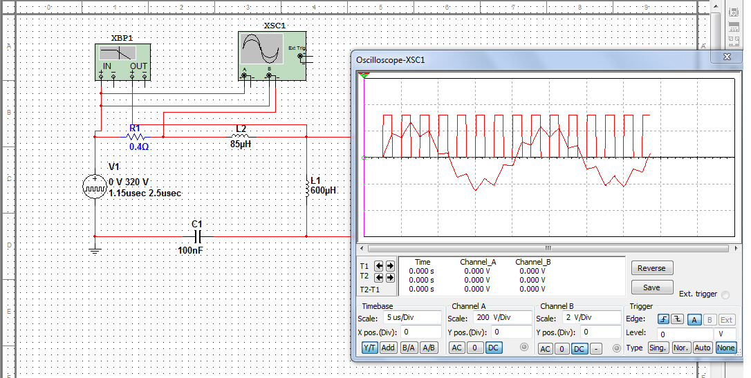This screenshot has width=751, height=378.
Task: Edit trigger Level value field
Action: click(685, 334)
